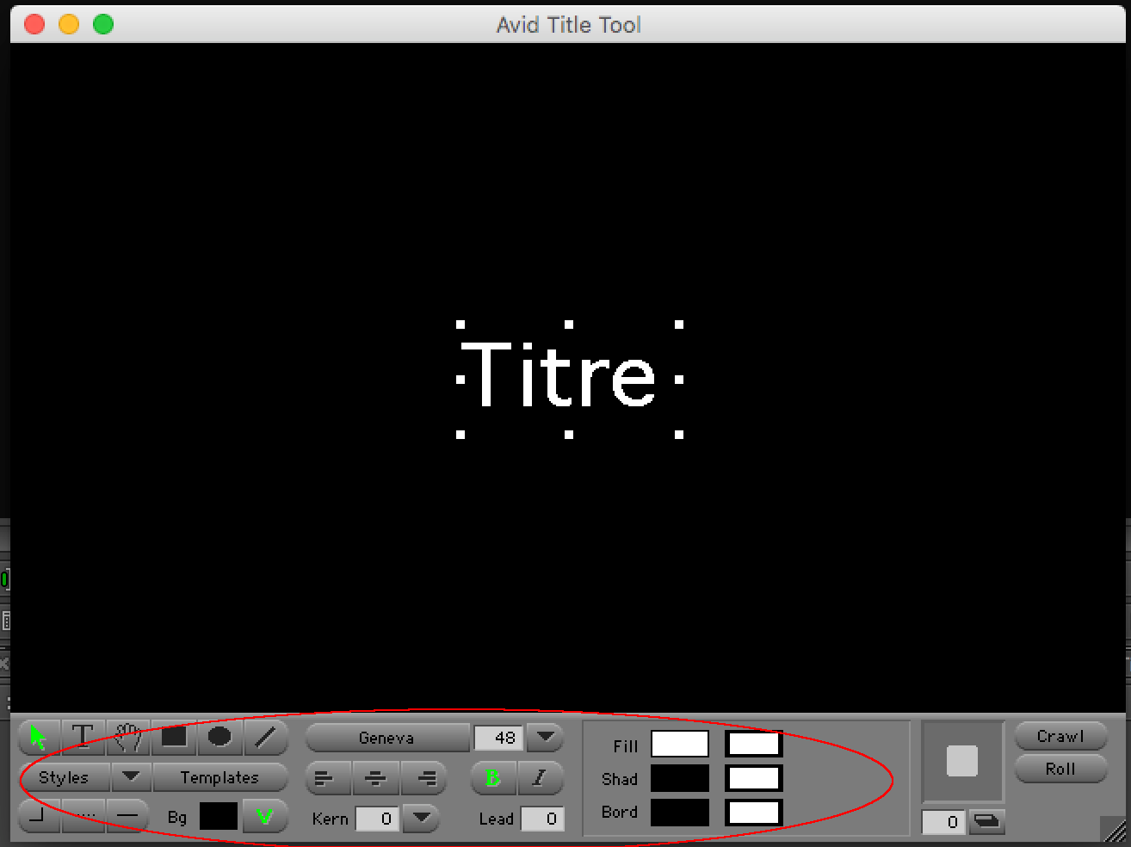The width and height of the screenshot is (1131, 847).
Task: Click the Fill color swatch
Action: click(x=679, y=745)
